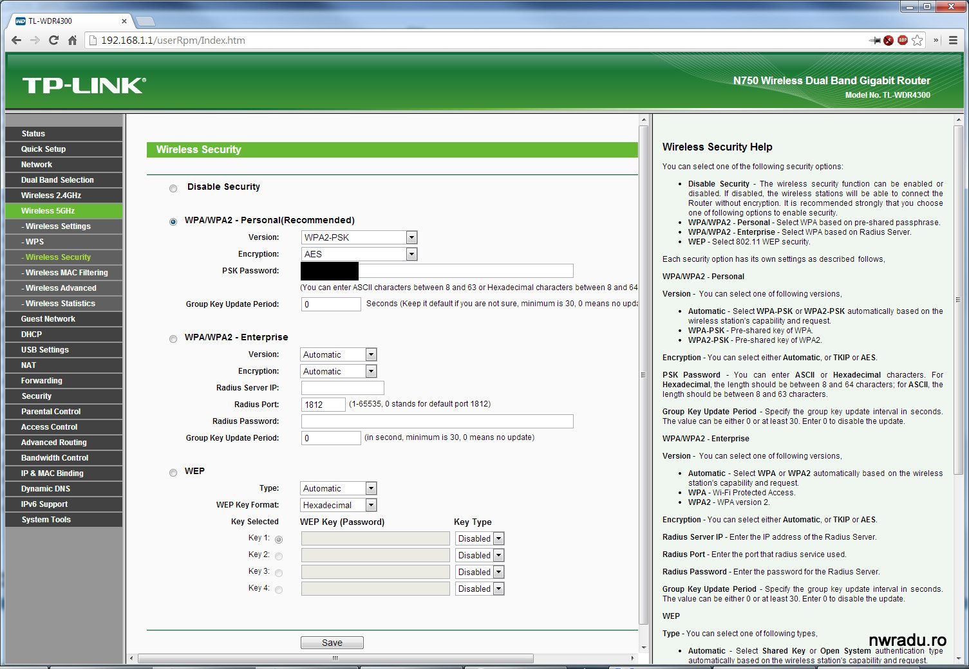Select the Disable Security radio button
969x669 pixels.
173,188
